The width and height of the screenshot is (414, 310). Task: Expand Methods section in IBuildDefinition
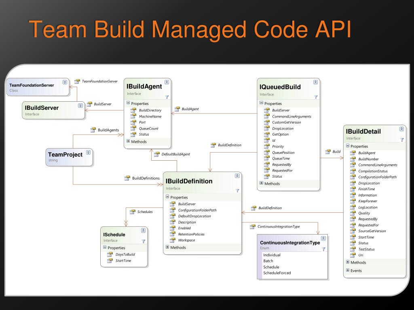167,247
